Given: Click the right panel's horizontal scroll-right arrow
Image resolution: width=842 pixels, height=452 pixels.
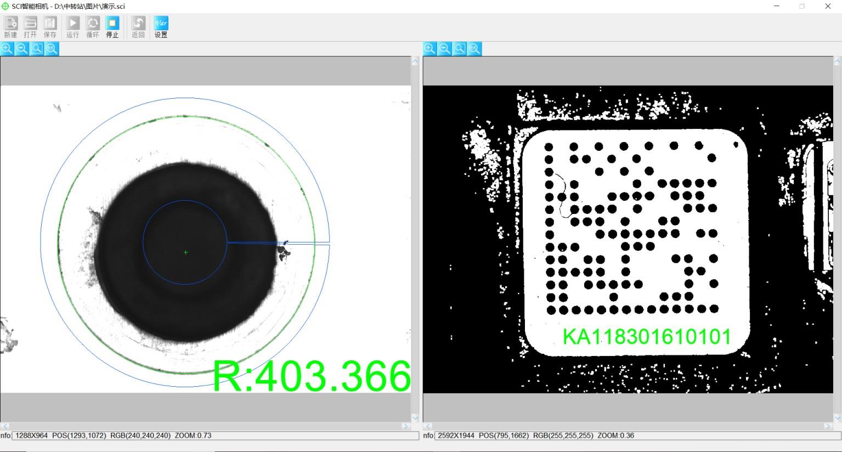Looking at the screenshot, I should [828, 426].
